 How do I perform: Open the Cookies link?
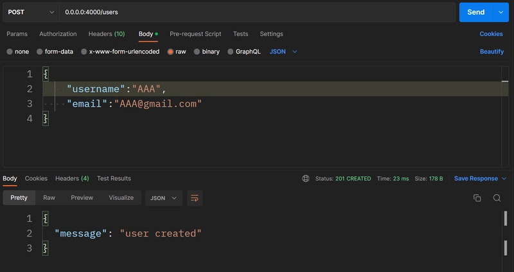point(491,34)
